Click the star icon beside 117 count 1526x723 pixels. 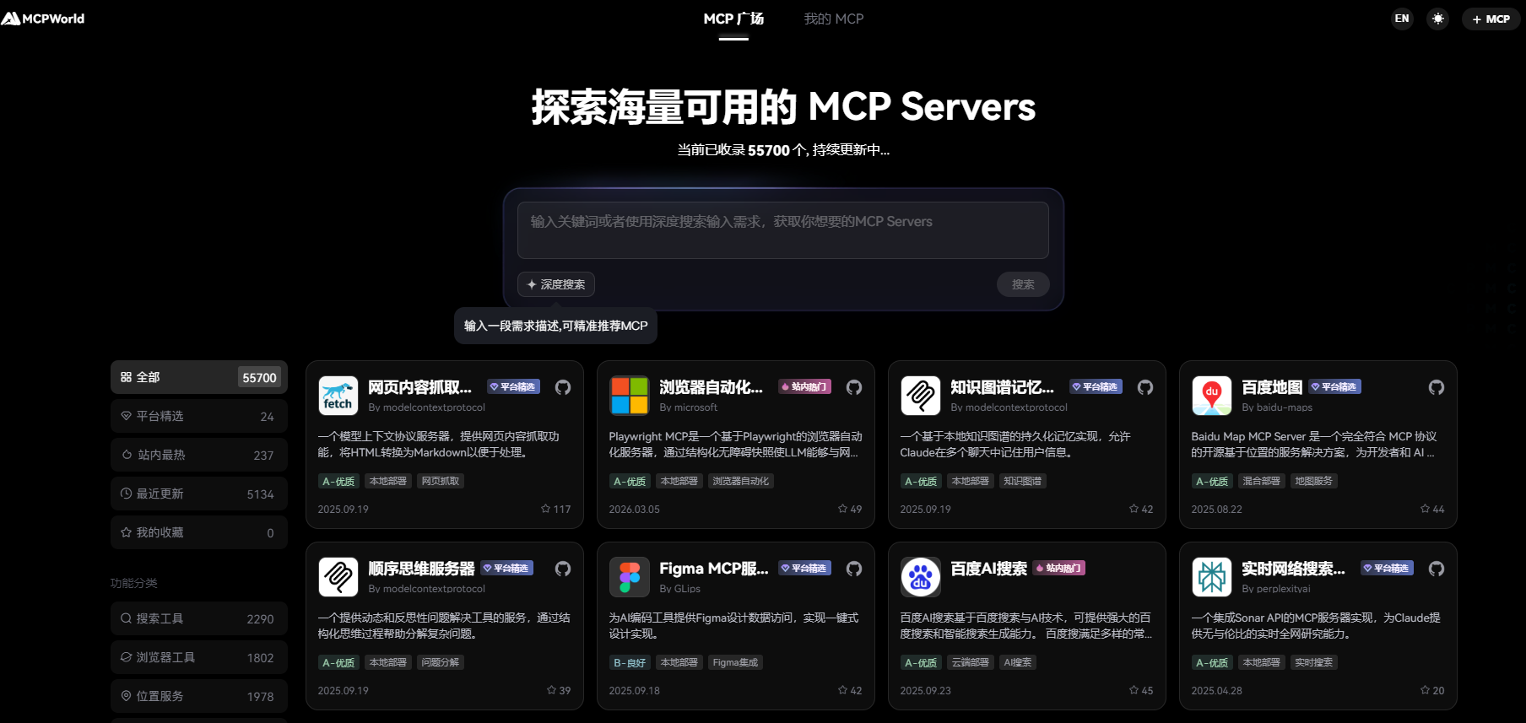[x=545, y=509]
